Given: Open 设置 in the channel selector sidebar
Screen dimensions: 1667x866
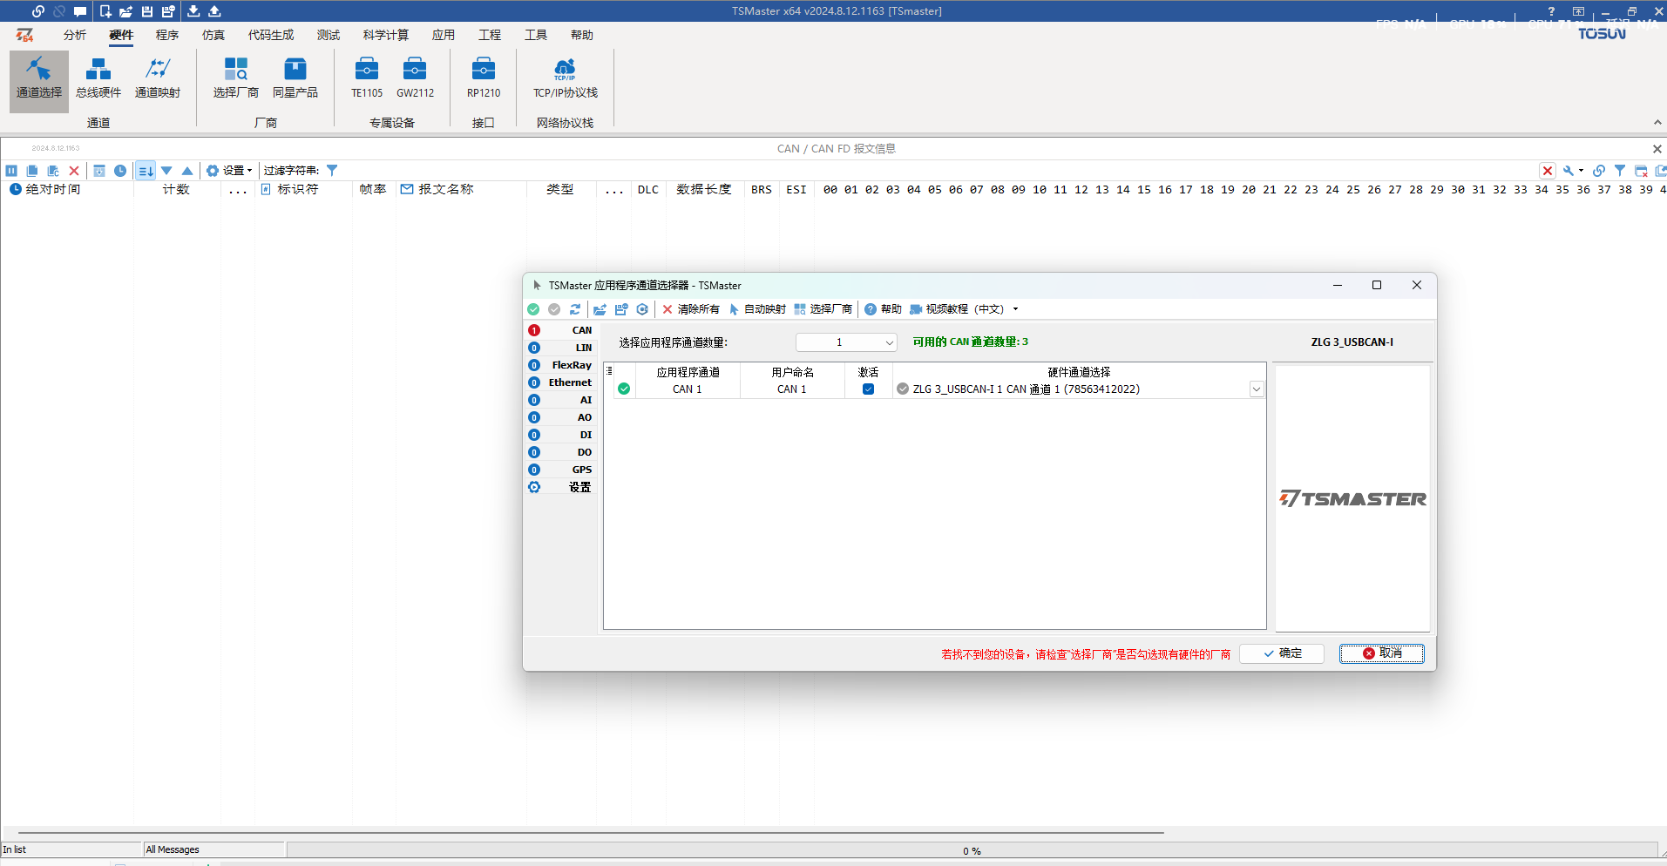Looking at the screenshot, I should click(560, 487).
